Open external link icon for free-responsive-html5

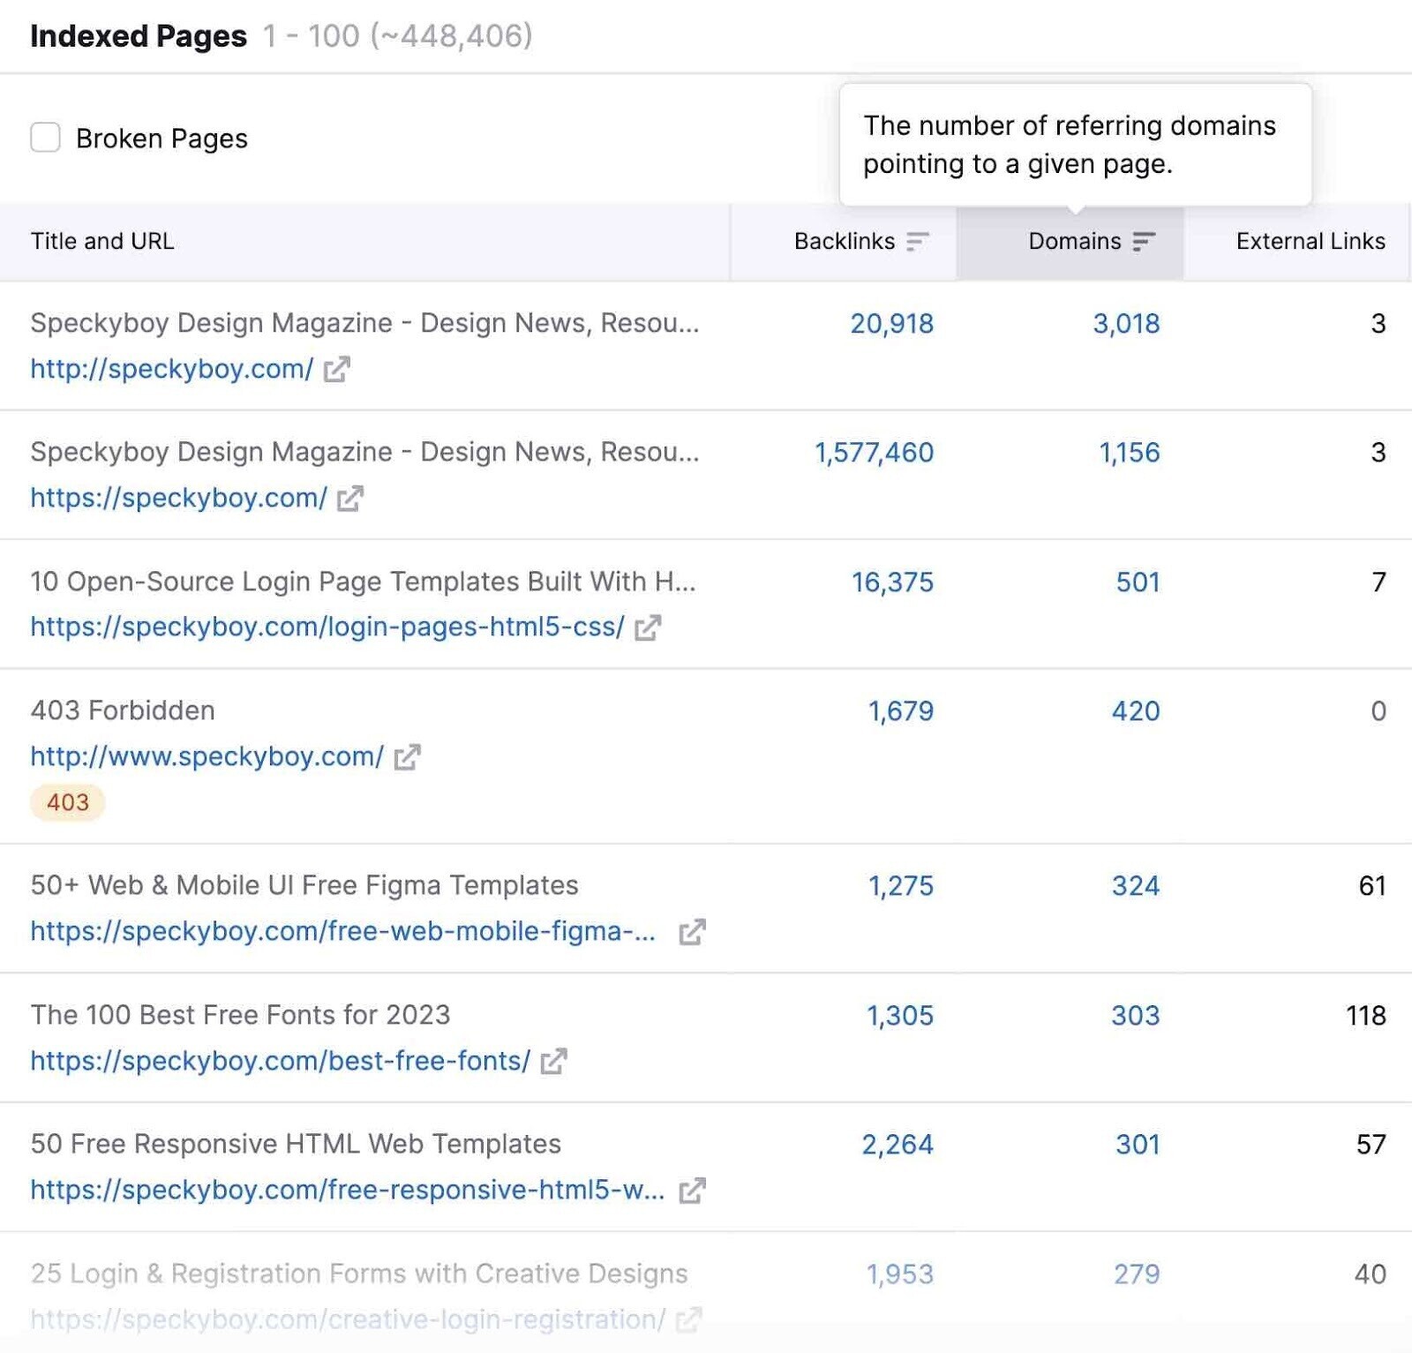692,1191
